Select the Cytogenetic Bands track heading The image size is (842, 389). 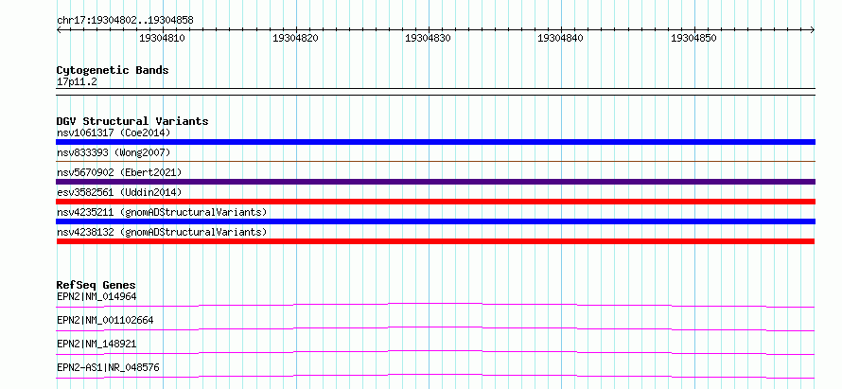click(113, 70)
